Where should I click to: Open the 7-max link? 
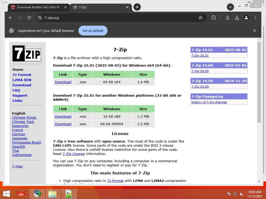pyautogui.click(x=17, y=166)
